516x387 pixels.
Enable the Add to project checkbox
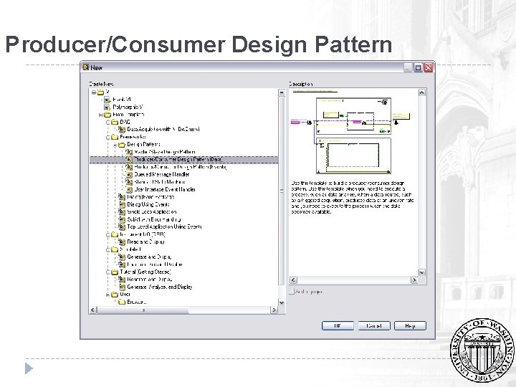click(292, 292)
